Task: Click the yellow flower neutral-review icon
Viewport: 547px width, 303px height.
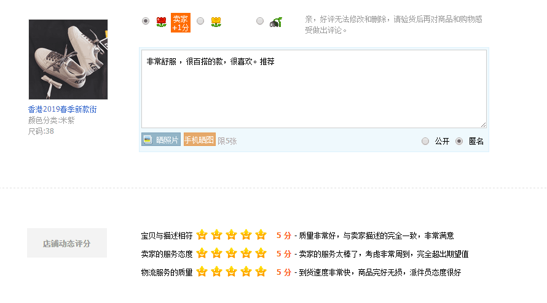Action: pos(216,22)
